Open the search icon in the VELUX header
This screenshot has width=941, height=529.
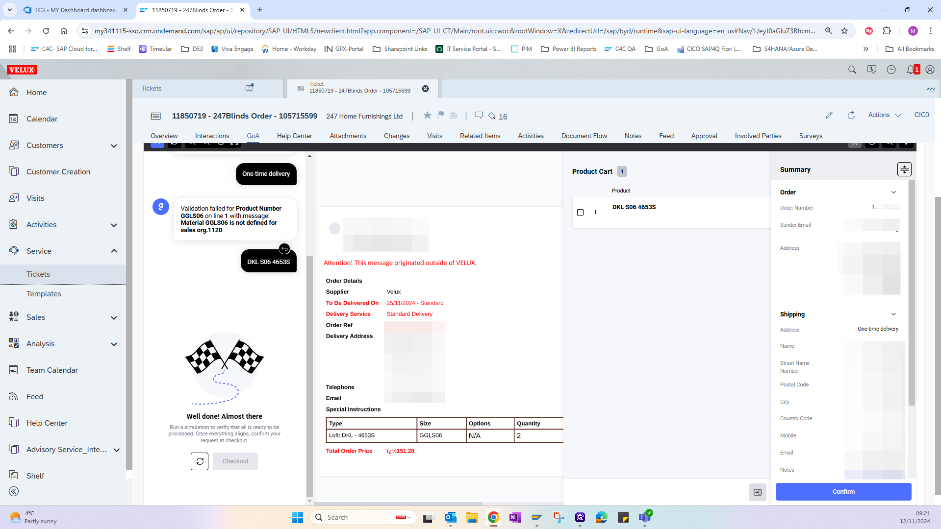click(x=852, y=70)
